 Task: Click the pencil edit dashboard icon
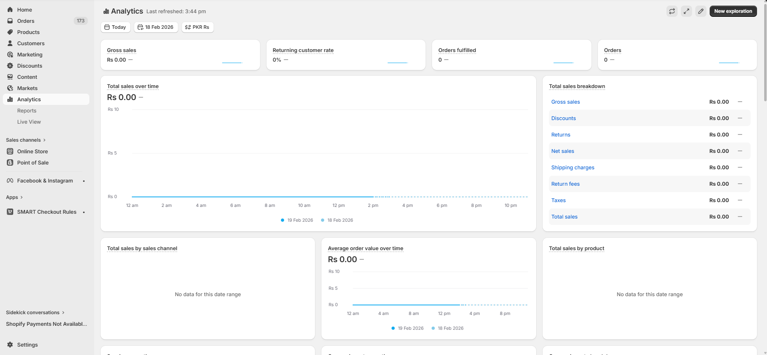701,11
